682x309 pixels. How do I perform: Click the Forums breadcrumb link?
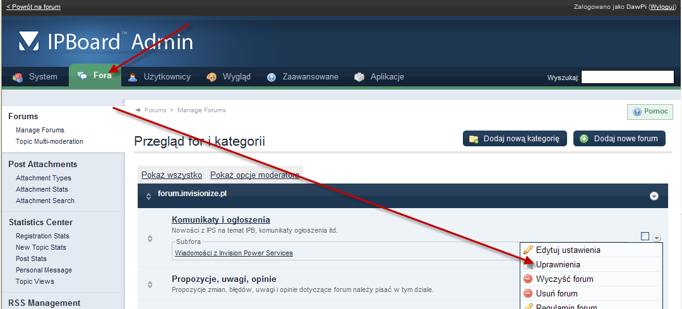155,110
